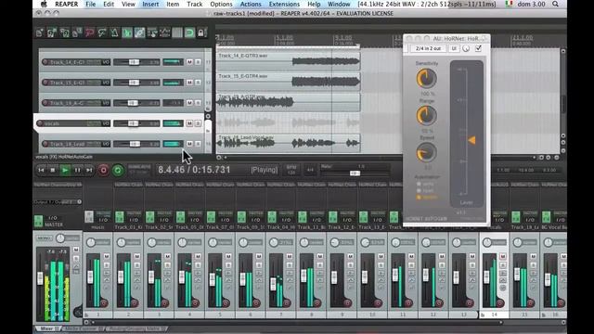Click the BPM tempo field
This screenshot has width=594, height=334.
coord(291,170)
